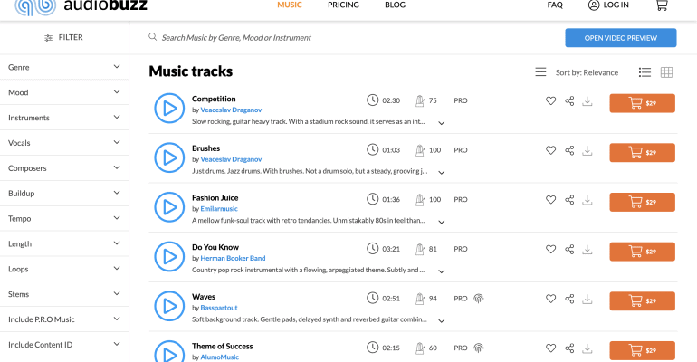
Task: Click the search magnifier icon
Action: click(x=152, y=37)
